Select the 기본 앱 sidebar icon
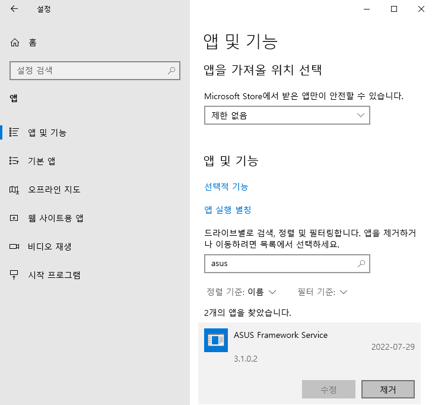The image size is (432, 405). [14, 161]
